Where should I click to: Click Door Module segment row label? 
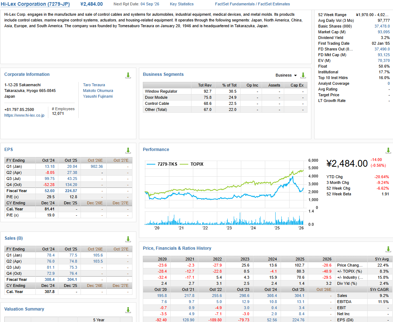point(156,97)
